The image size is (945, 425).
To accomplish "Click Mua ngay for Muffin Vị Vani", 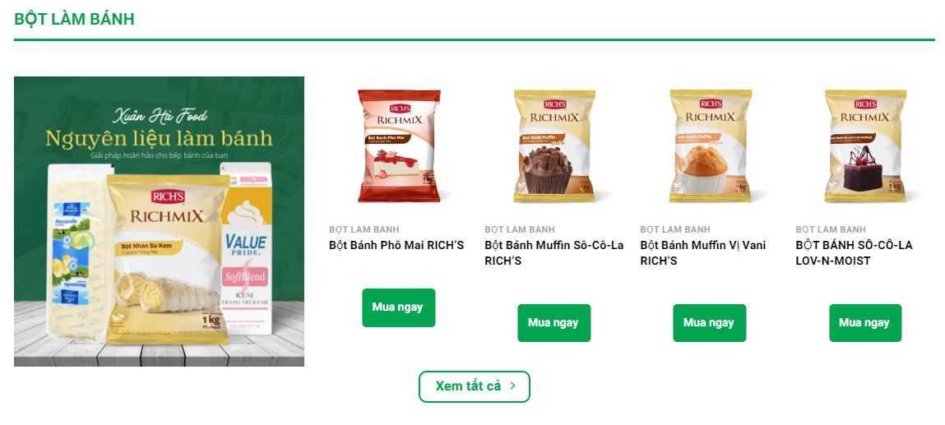I will (709, 323).
